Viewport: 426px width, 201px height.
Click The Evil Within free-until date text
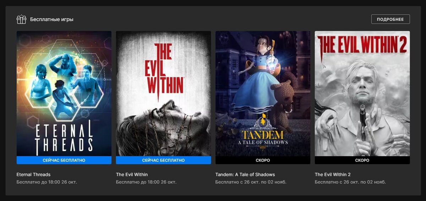[x=146, y=182]
